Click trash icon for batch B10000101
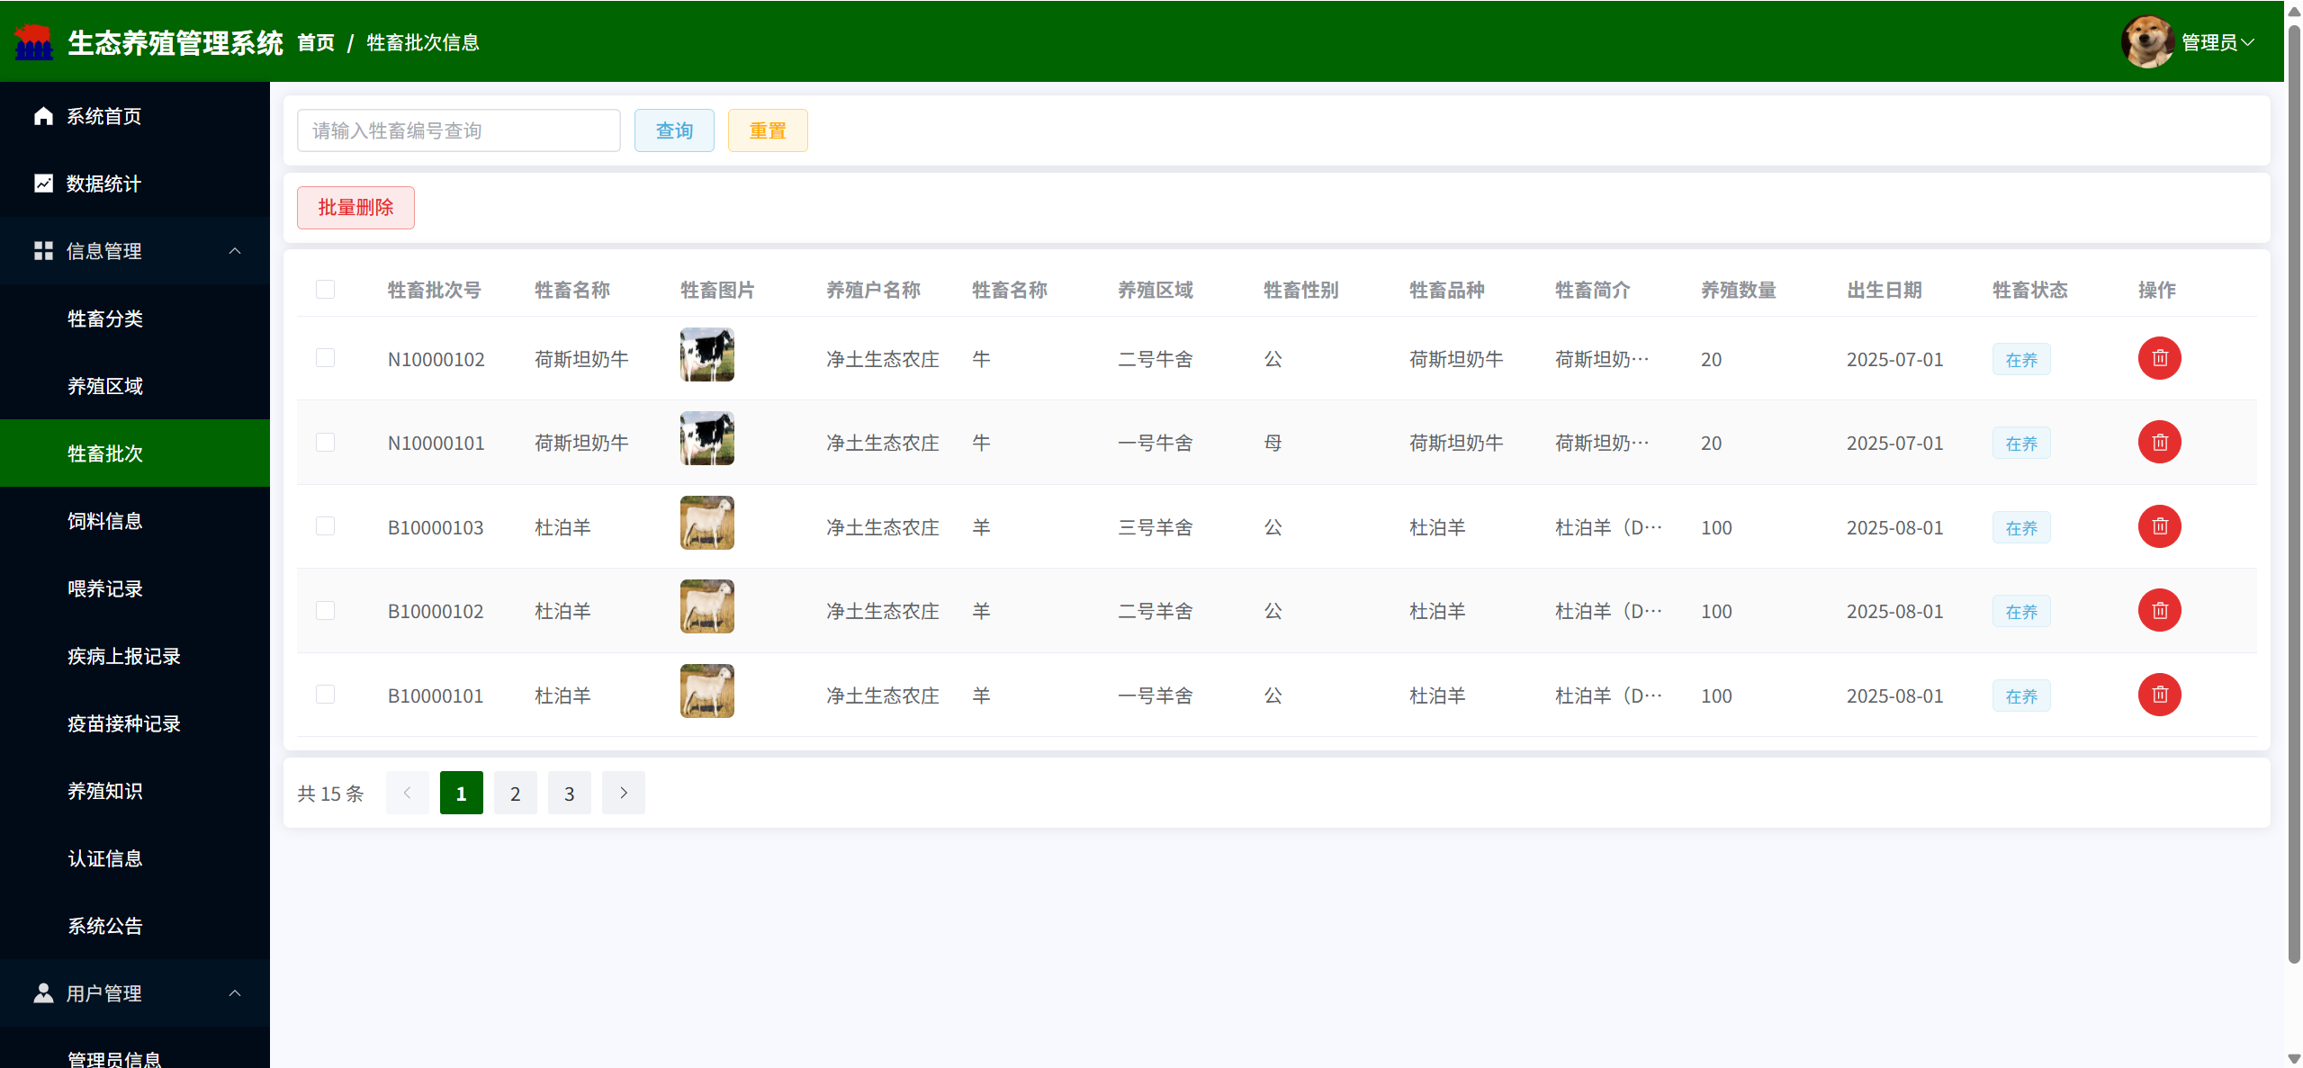2303x1068 pixels. click(x=2158, y=695)
